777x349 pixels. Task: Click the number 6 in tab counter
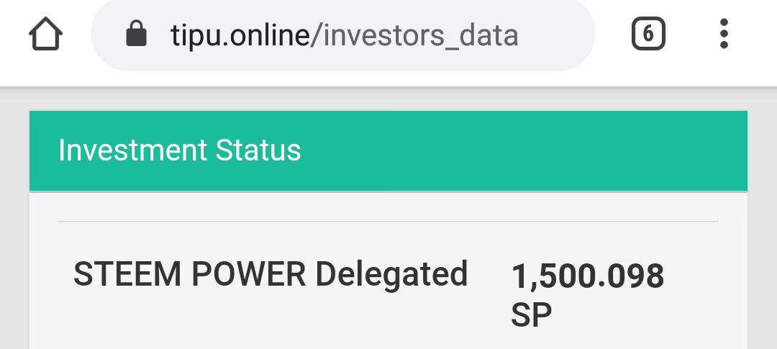648,34
